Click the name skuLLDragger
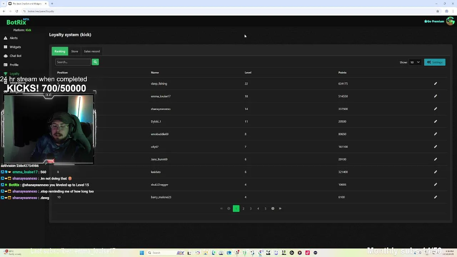457x257 pixels. tap(160, 185)
